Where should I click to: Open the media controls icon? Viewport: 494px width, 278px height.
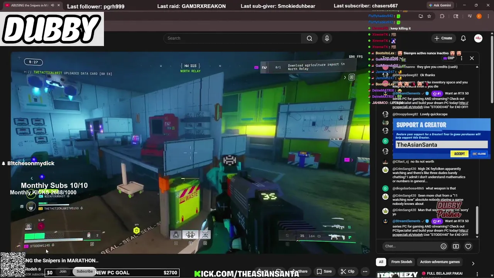coord(470,16)
